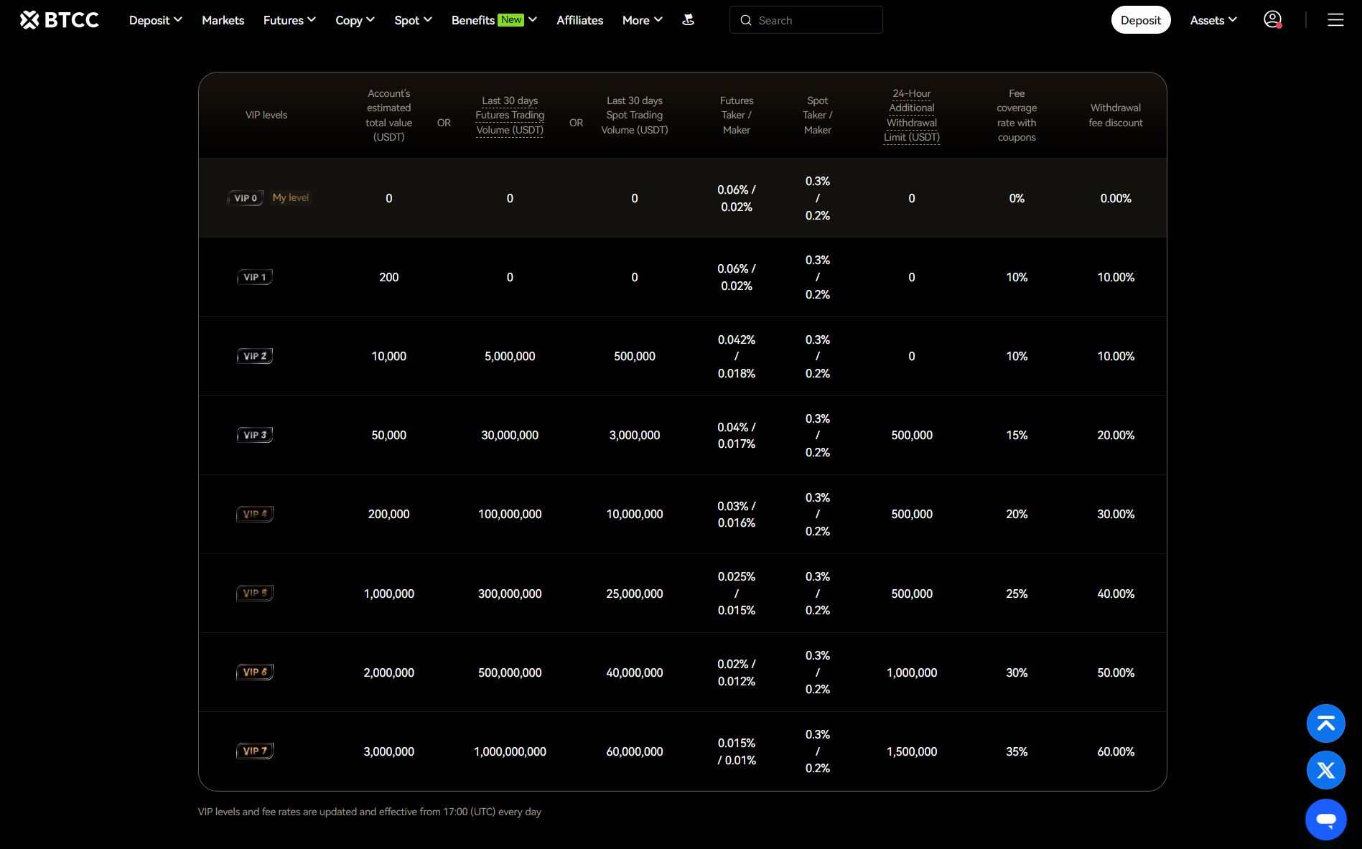Expand the Deposit nav dropdown

click(x=155, y=20)
